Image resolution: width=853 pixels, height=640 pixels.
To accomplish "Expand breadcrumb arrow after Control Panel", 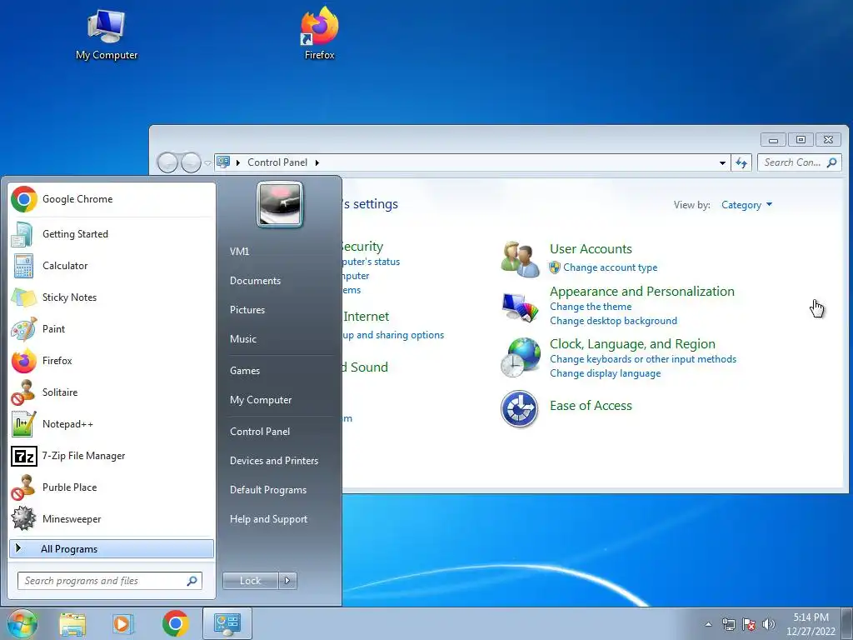I will coord(317,162).
